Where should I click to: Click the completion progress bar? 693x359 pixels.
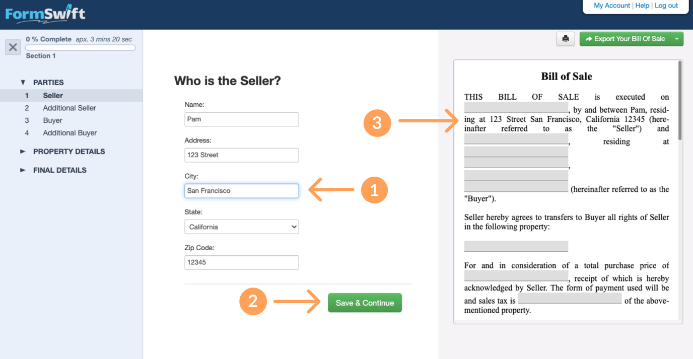81,48
